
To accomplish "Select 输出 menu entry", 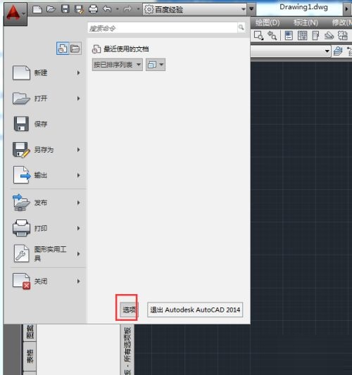I will pos(46,175).
